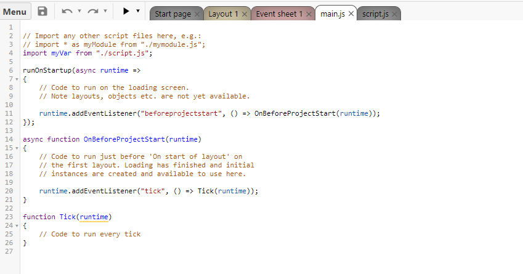Collapse the code block at line 15
The width and height of the screenshot is (523, 274).
click(17, 148)
